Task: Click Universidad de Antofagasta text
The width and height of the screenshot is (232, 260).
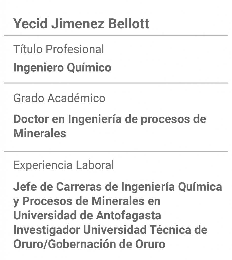Action: pyautogui.click(x=87, y=215)
